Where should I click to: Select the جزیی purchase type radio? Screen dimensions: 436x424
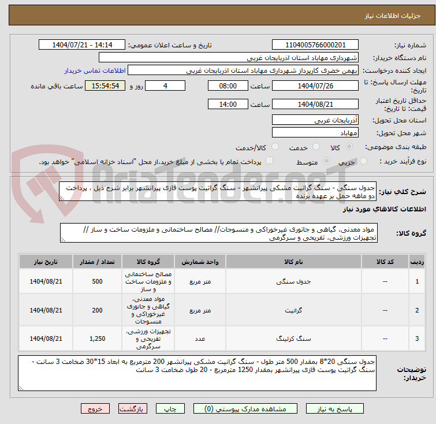click(363, 161)
